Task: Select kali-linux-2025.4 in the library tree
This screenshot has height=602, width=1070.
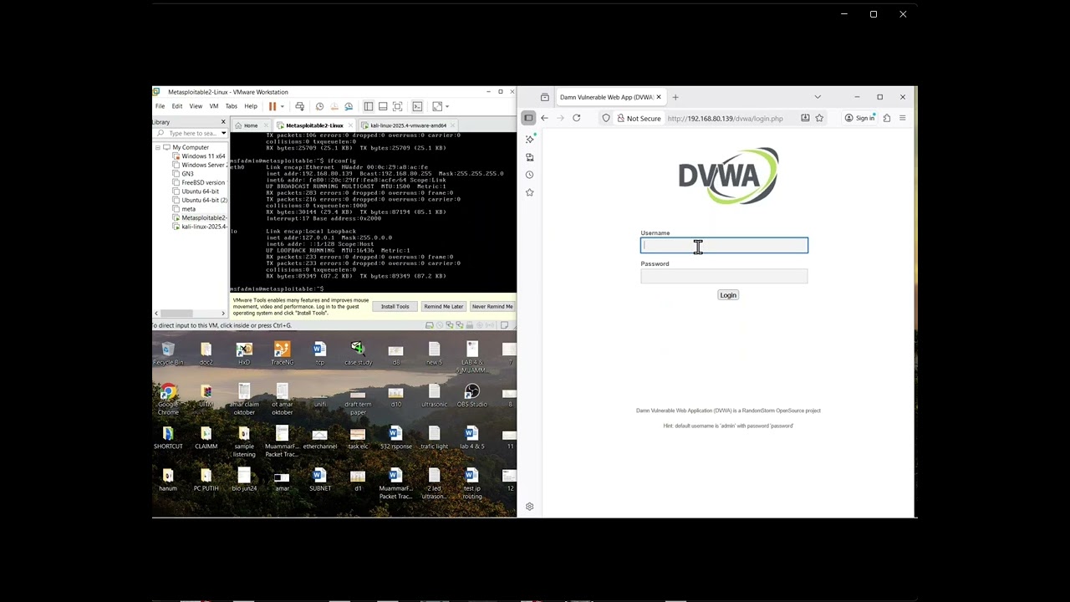Action: [200, 227]
